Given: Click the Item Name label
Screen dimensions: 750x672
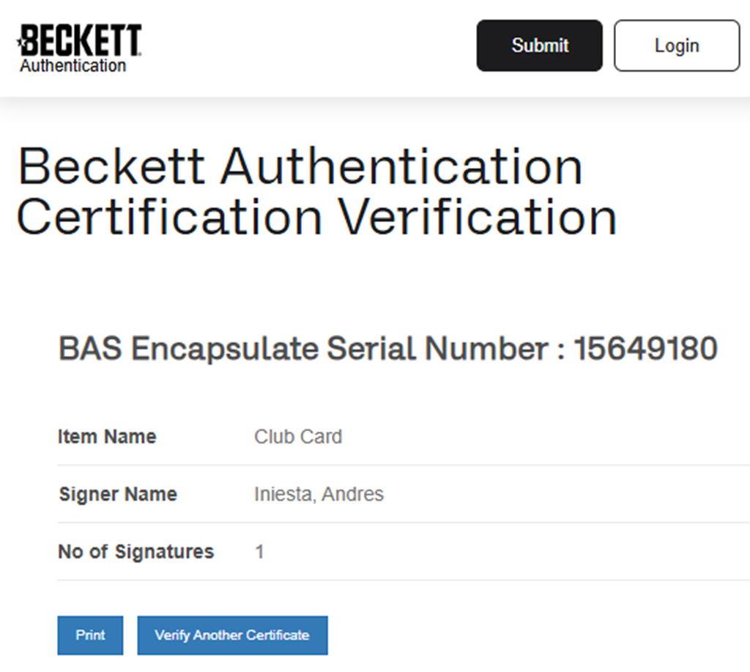Looking at the screenshot, I should pos(107,437).
